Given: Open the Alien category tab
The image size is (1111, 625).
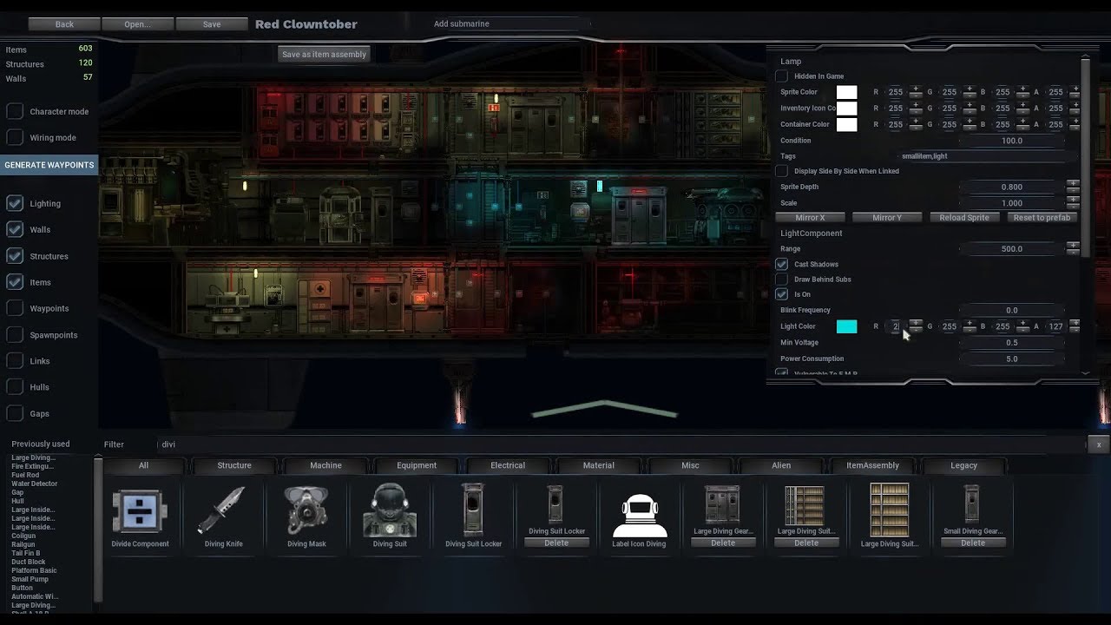Looking at the screenshot, I should pos(781,465).
